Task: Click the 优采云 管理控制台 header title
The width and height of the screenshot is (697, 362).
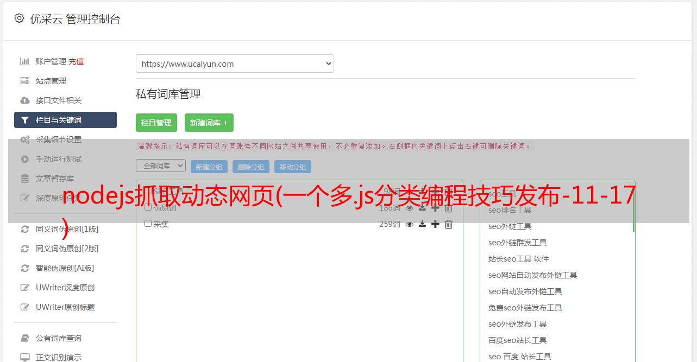Action: 75,19
